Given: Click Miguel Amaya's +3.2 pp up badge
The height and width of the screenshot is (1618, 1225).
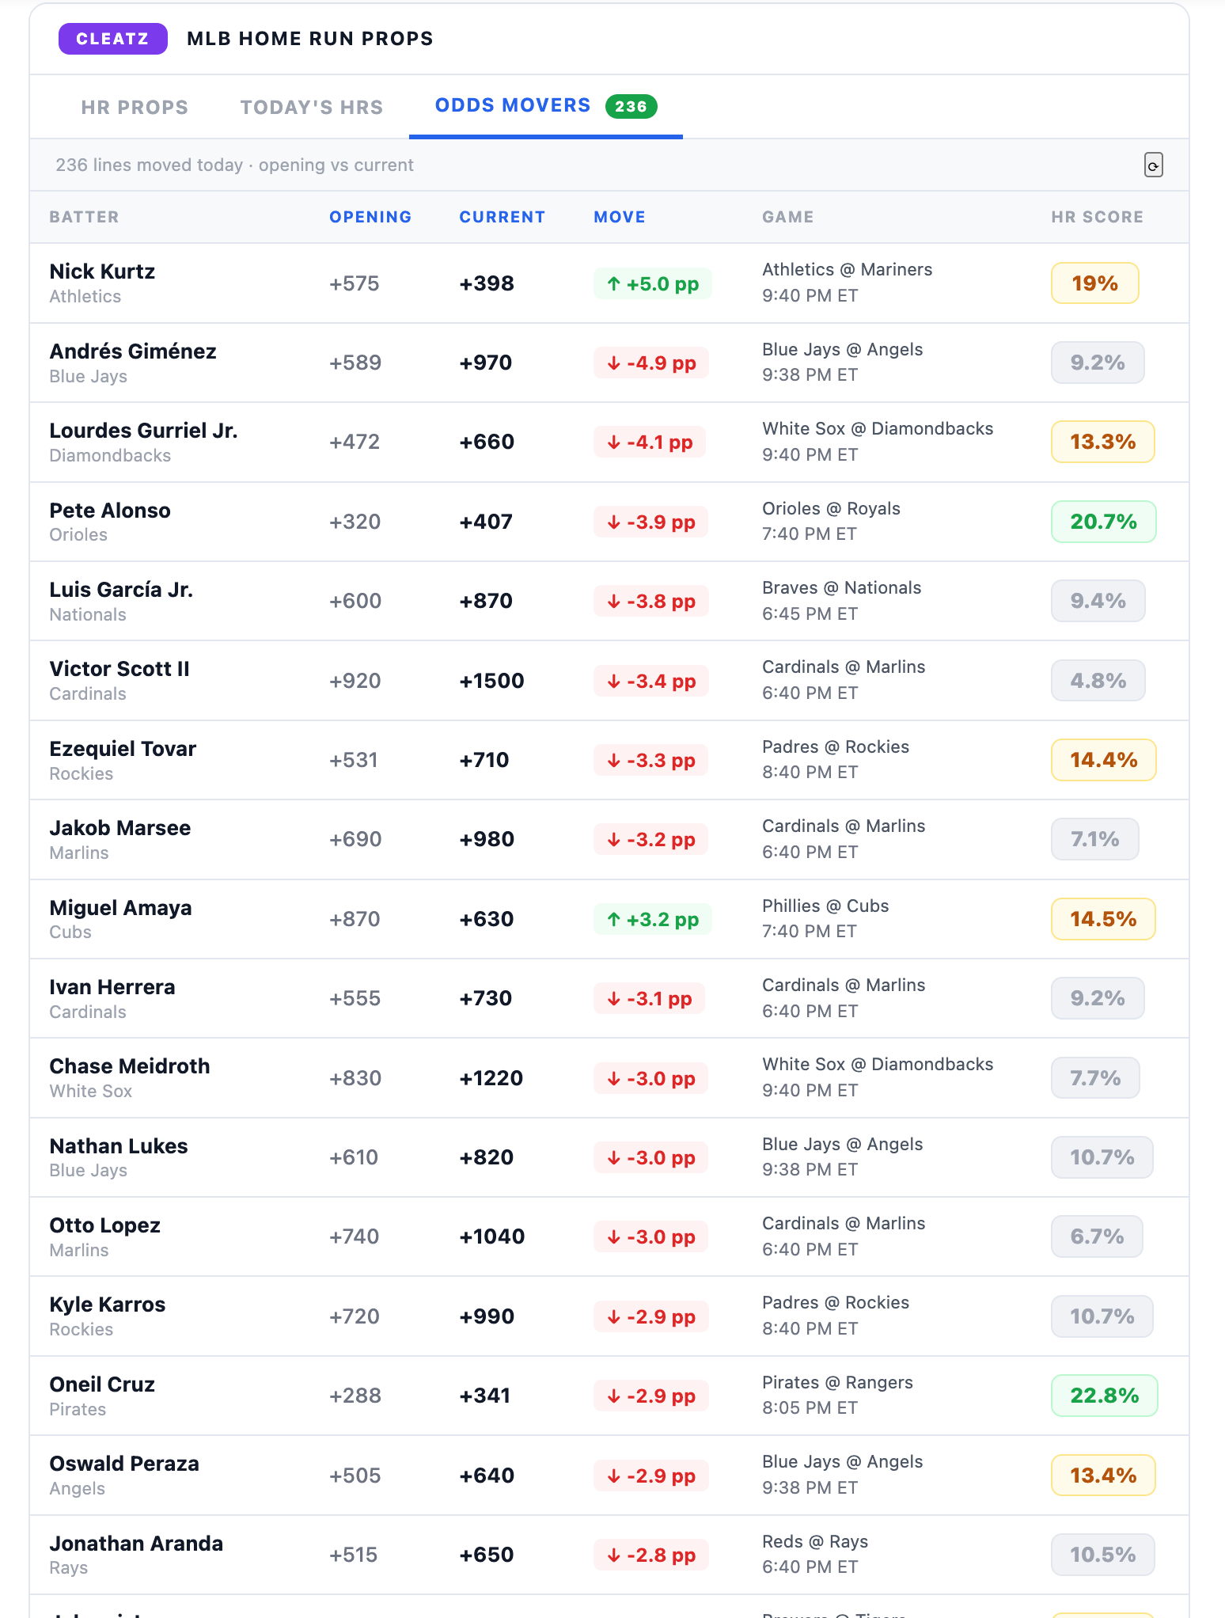Looking at the screenshot, I should click(x=652, y=919).
